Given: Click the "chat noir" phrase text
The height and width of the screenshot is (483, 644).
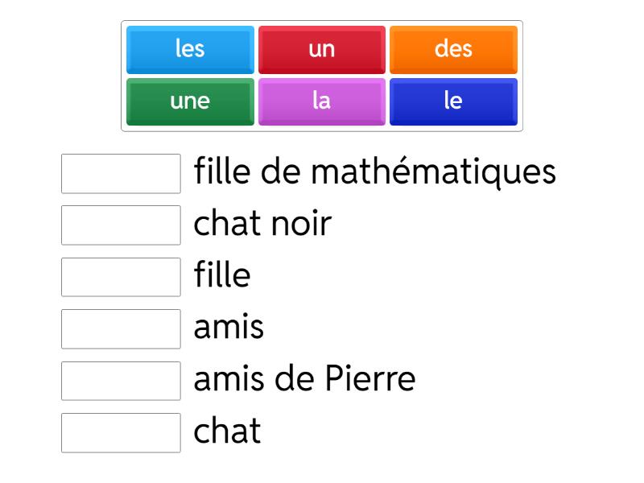Looking at the screenshot, I should tap(262, 224).
